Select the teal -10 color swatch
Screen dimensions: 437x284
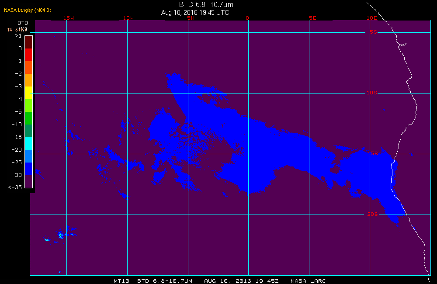(29, 131)
